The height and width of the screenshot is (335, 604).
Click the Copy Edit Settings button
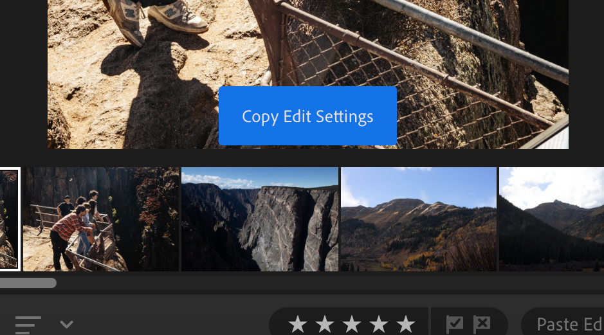(x=307, y=116)
